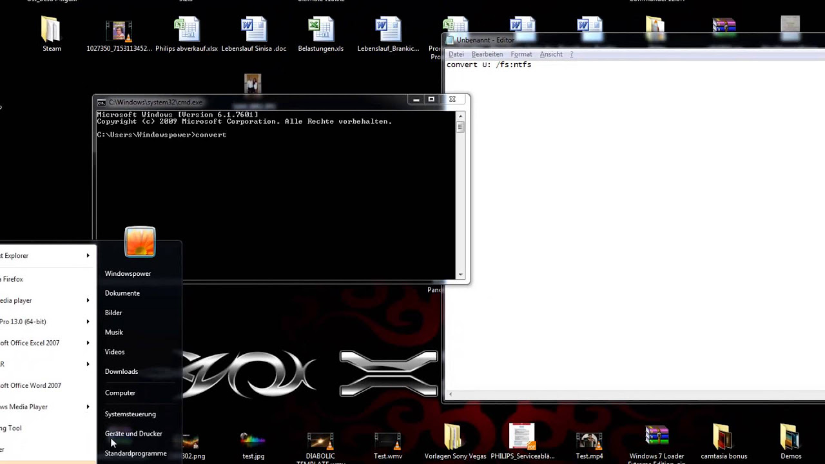The height and width of the screenshot is (464, 825).
Task: Open Videos from Start menu
Action: [x=115, y=352]
